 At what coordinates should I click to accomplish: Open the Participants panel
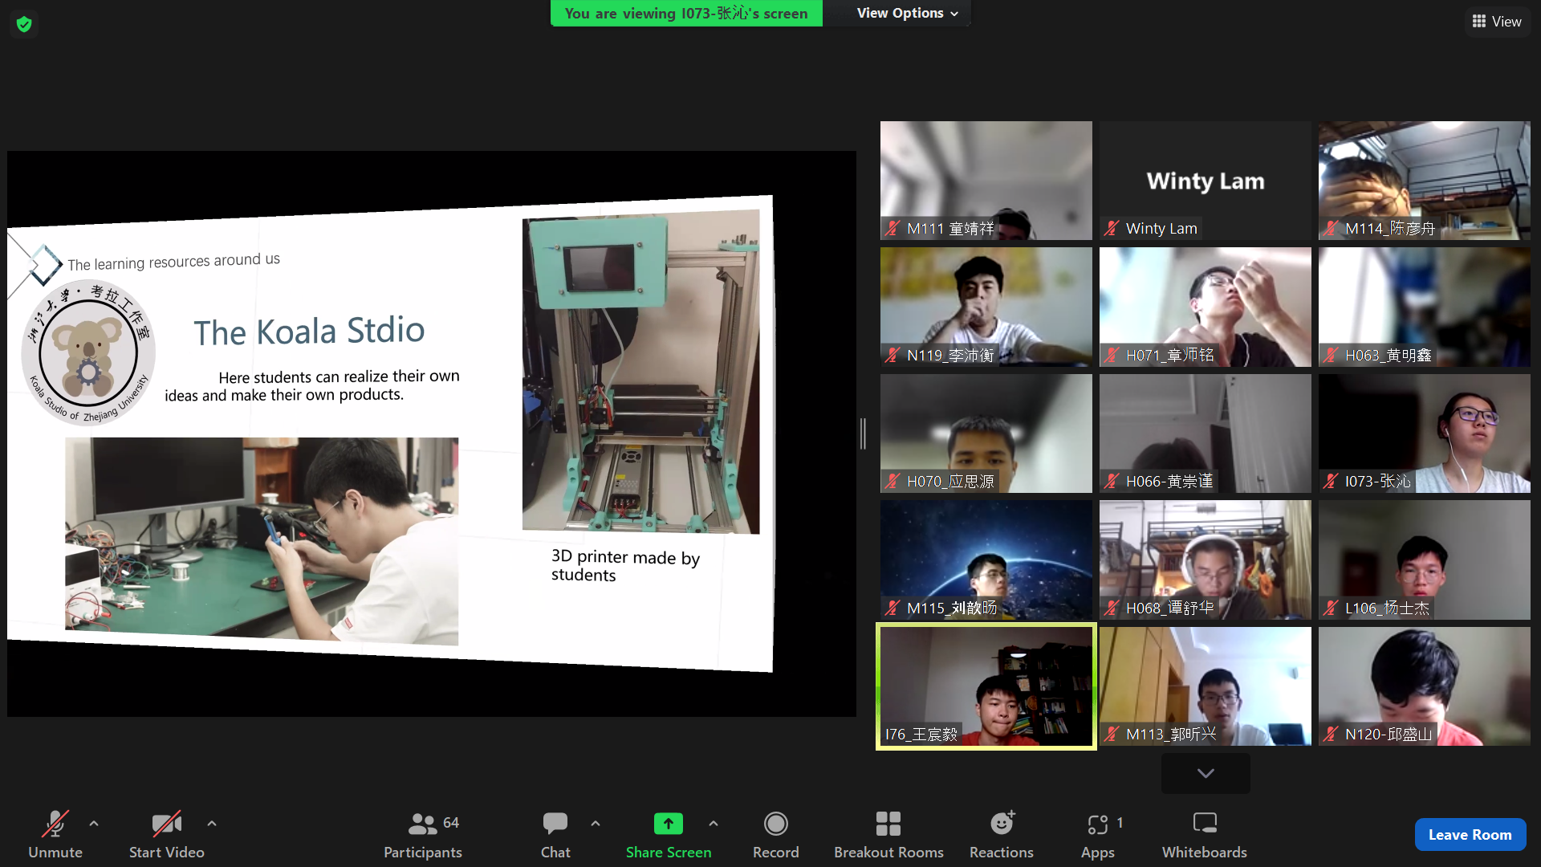point(422,835)
